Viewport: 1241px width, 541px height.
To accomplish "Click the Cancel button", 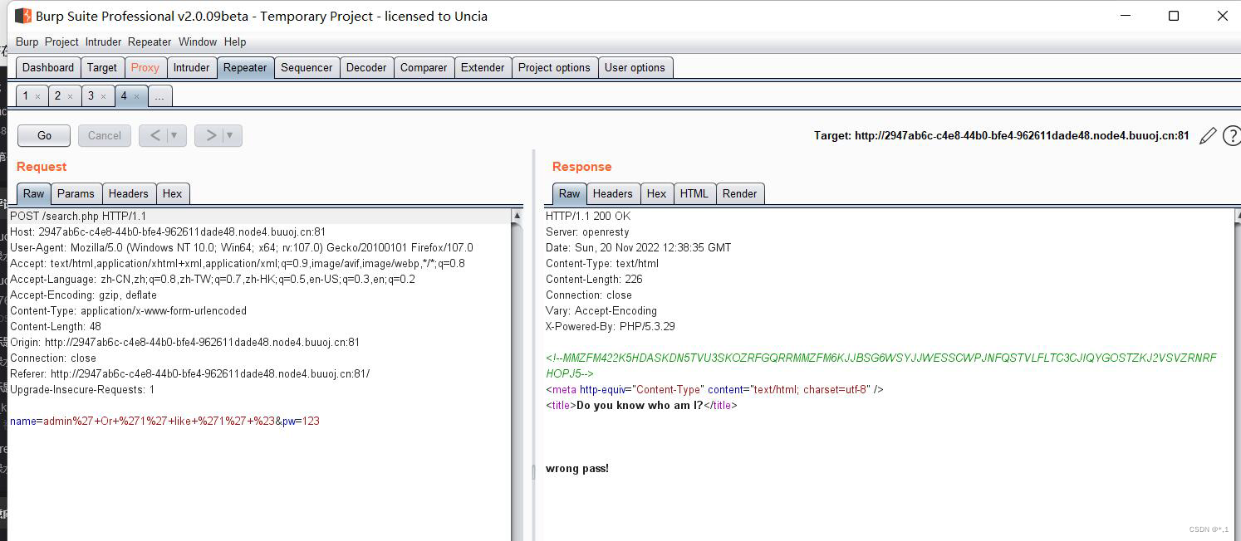I will pos(105,135).
